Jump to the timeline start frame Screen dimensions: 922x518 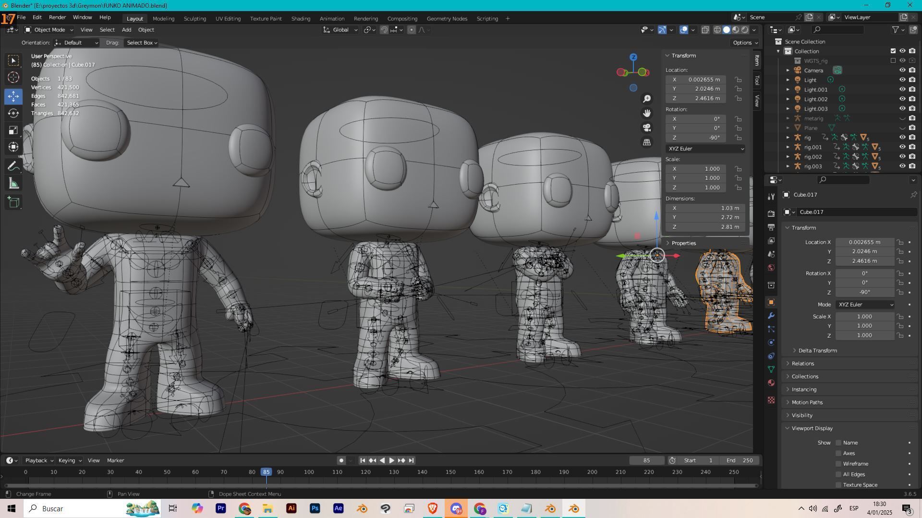coord(363,460)
